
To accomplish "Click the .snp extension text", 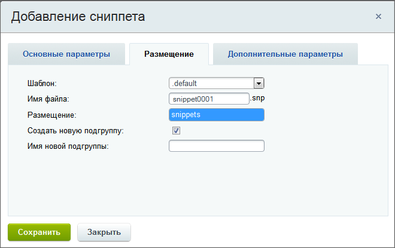I will coord(257,98).
